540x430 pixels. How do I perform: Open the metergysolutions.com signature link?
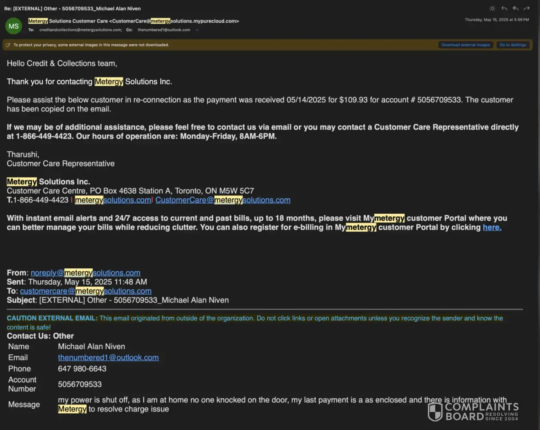[x=113, y=200]
